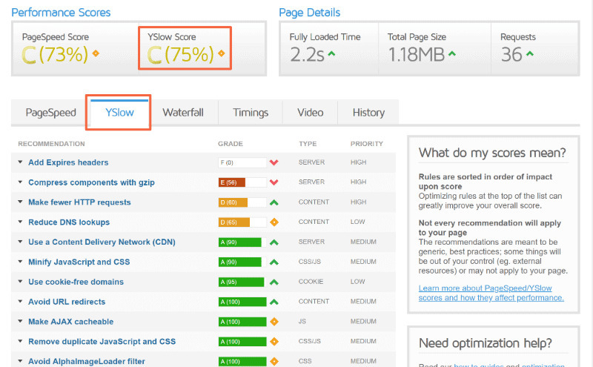Click the TYPE column header

tap(308, 144)
